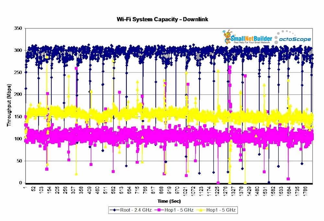Click the 511 tick on the time axis
This screenshot has height=221, width=324.
105,190
